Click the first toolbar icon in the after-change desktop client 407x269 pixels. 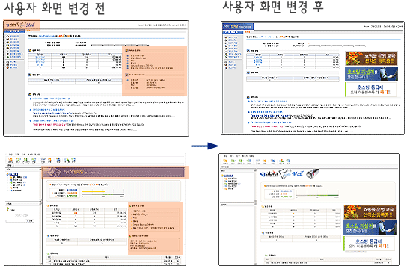pyautogui.click(x=225, y=161)
